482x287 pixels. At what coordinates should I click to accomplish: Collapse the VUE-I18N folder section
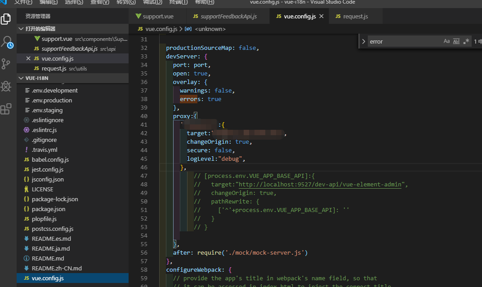(x=21, y=78)
